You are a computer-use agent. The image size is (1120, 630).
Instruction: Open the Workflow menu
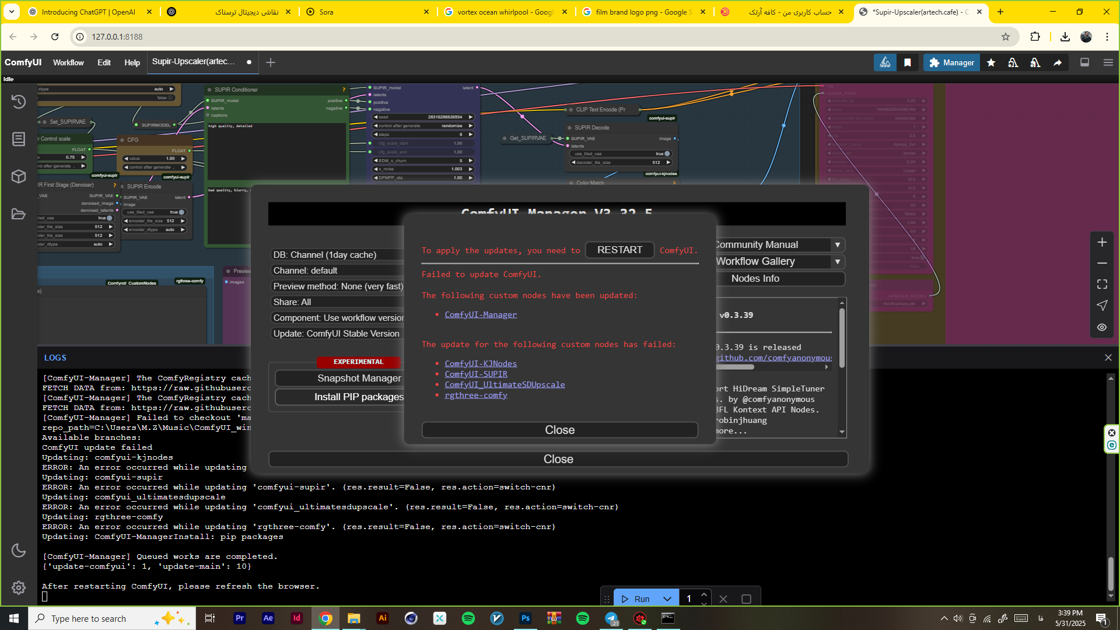click(x=68, y=62)
